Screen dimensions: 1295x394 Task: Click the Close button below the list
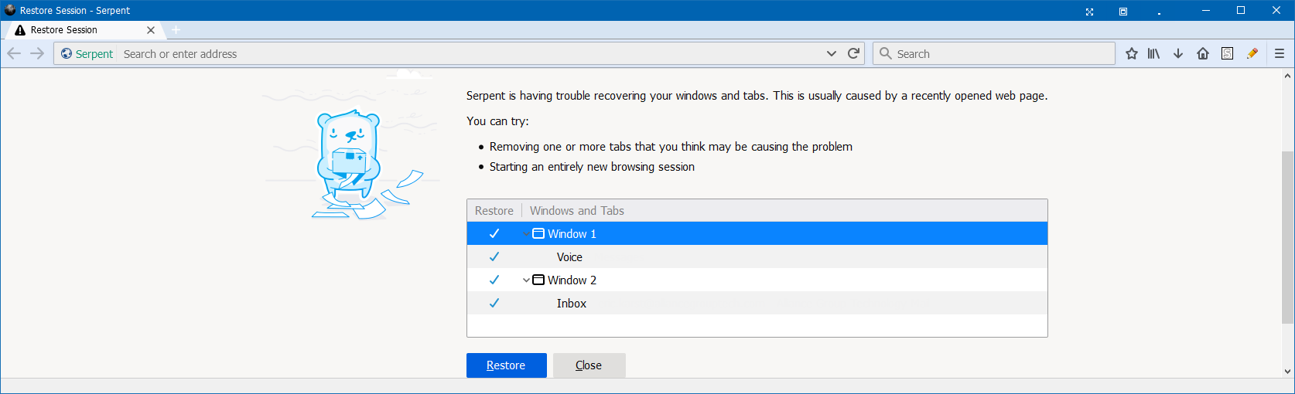pyautogui.click(x=589, y=365)
